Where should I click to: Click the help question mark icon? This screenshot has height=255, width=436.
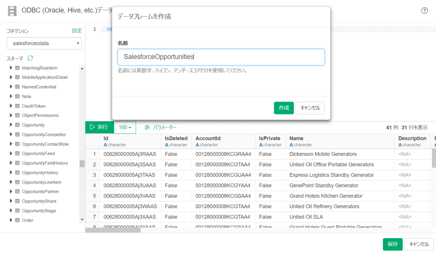click(x=424, y=11)
